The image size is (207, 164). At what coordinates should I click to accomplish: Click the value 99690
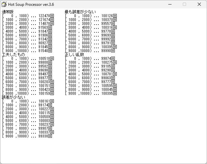click(43, 70)
